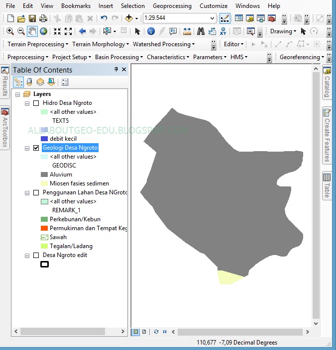Open the Georeferencing dropdown menu
This screenshot has height=350, width=336.
(x=302, y=57)
